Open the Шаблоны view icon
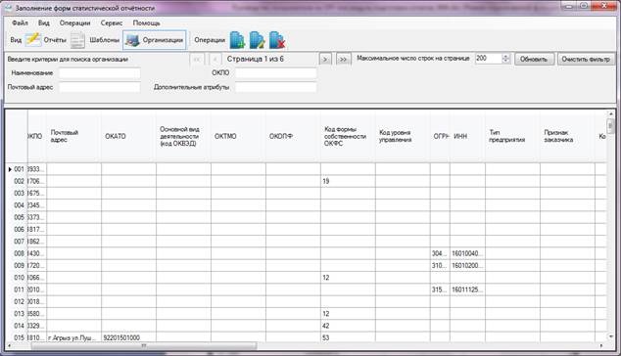Viewport: 621px width, 356px height. point(77,40)
